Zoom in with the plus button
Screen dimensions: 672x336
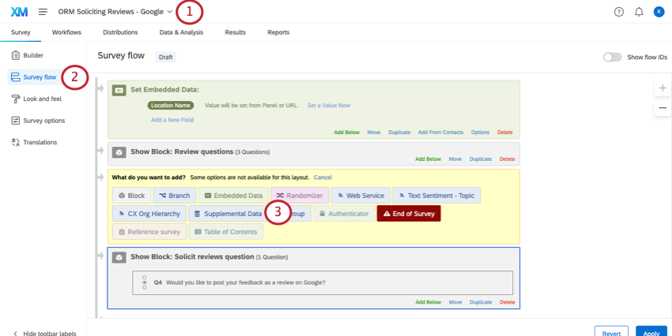[x=663, y=88]
